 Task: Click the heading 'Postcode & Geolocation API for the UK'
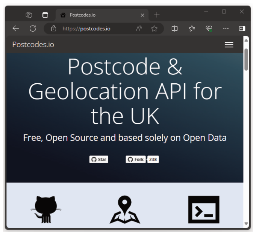tap(125, 91)
